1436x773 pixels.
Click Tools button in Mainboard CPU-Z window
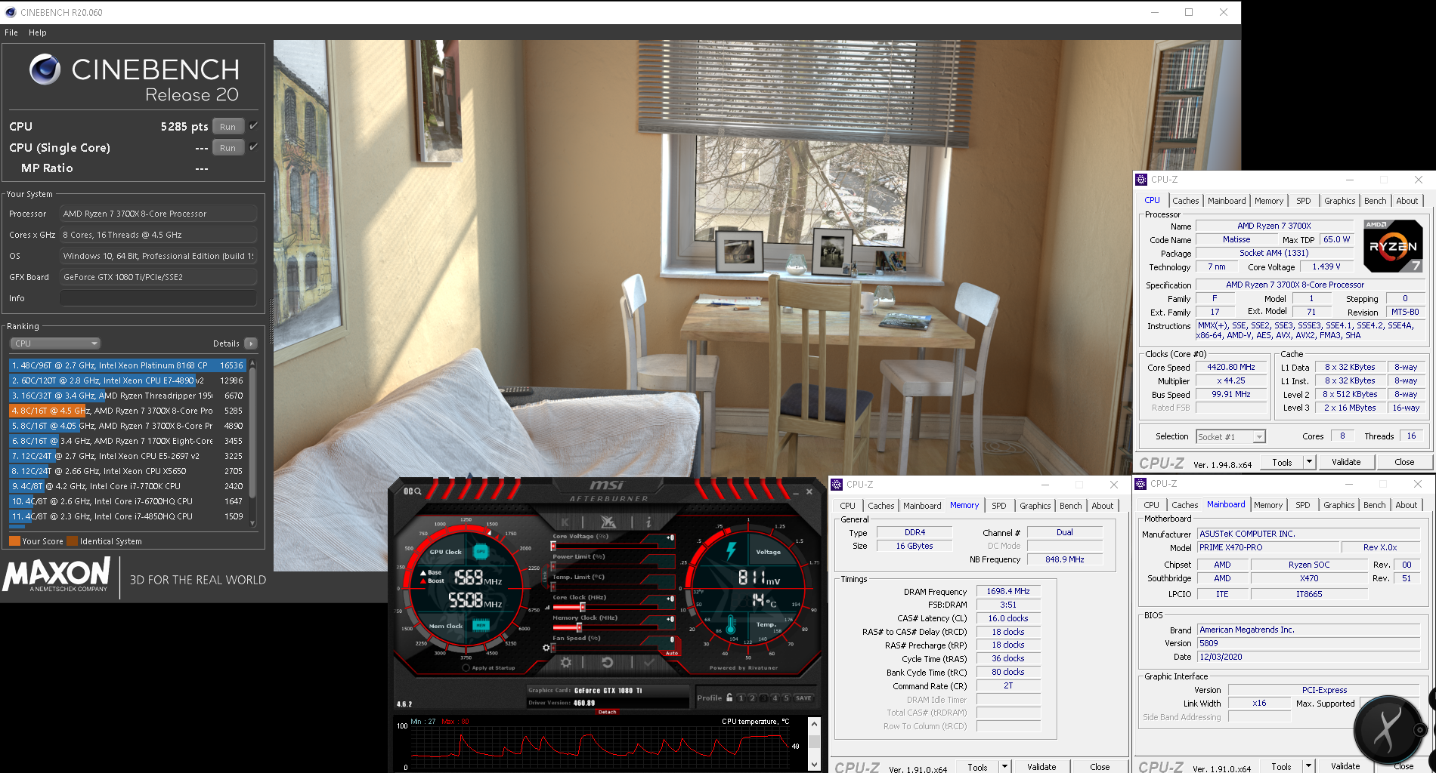click(x=1281, y=766)
